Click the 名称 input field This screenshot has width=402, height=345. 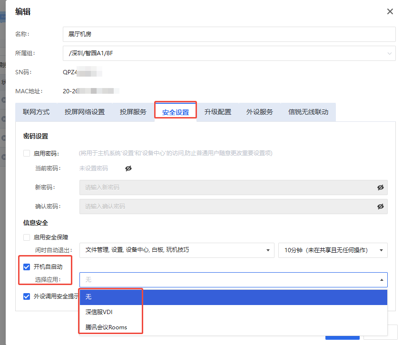(229, 34)
